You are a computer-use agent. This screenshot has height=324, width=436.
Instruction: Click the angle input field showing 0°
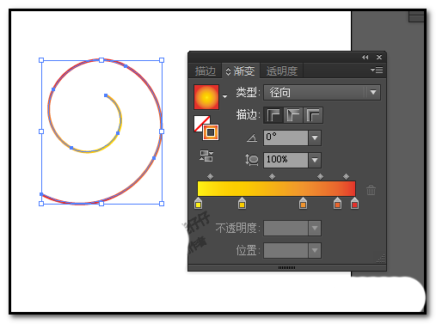tap(286, 138)
